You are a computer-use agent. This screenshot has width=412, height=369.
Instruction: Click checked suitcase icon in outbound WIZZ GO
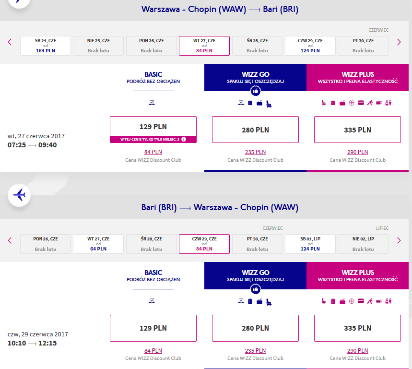[x=250, y=103]
